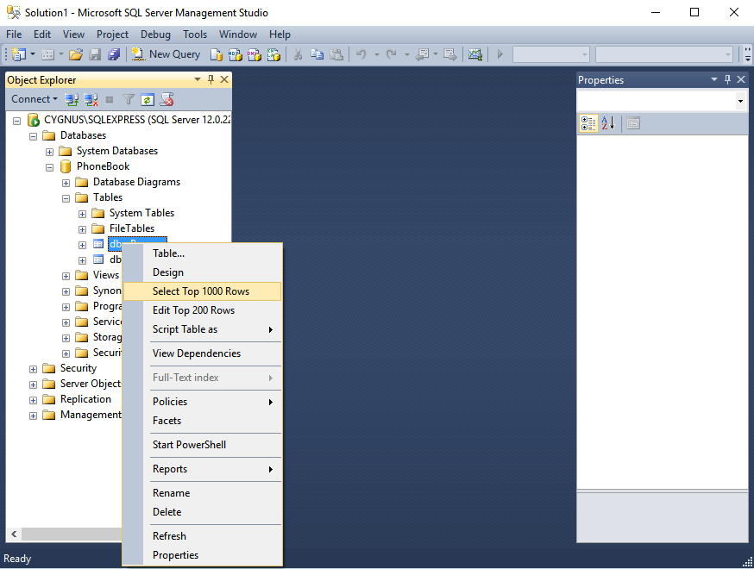Click the Analysis Services DMX Query icon
This screenshot has height=569, width=754.
point(254,54)
